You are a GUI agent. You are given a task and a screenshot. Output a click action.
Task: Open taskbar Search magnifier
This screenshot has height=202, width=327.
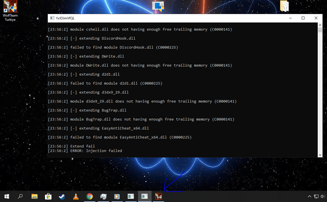coord(20,196)
